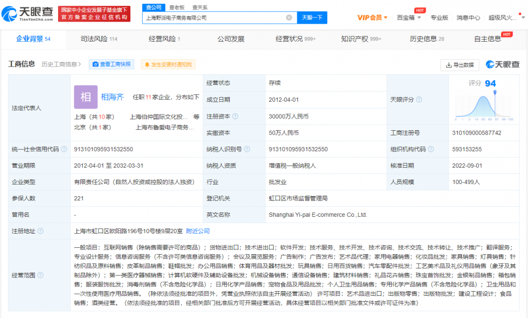The image size is (528, 318).
Task: Click the download icon beside 导出数据
Action: coord(448,65)
